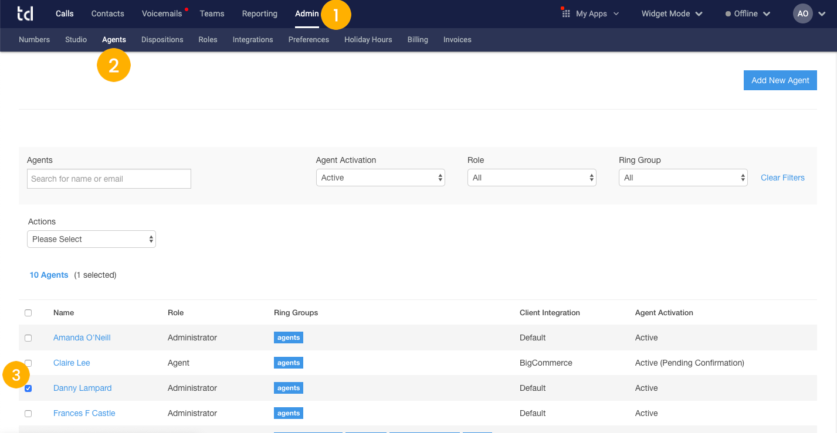Viewport: 837px width, 433px height.
Task: Click Agent role in Claire Lee row
Action: pos(178,363)
